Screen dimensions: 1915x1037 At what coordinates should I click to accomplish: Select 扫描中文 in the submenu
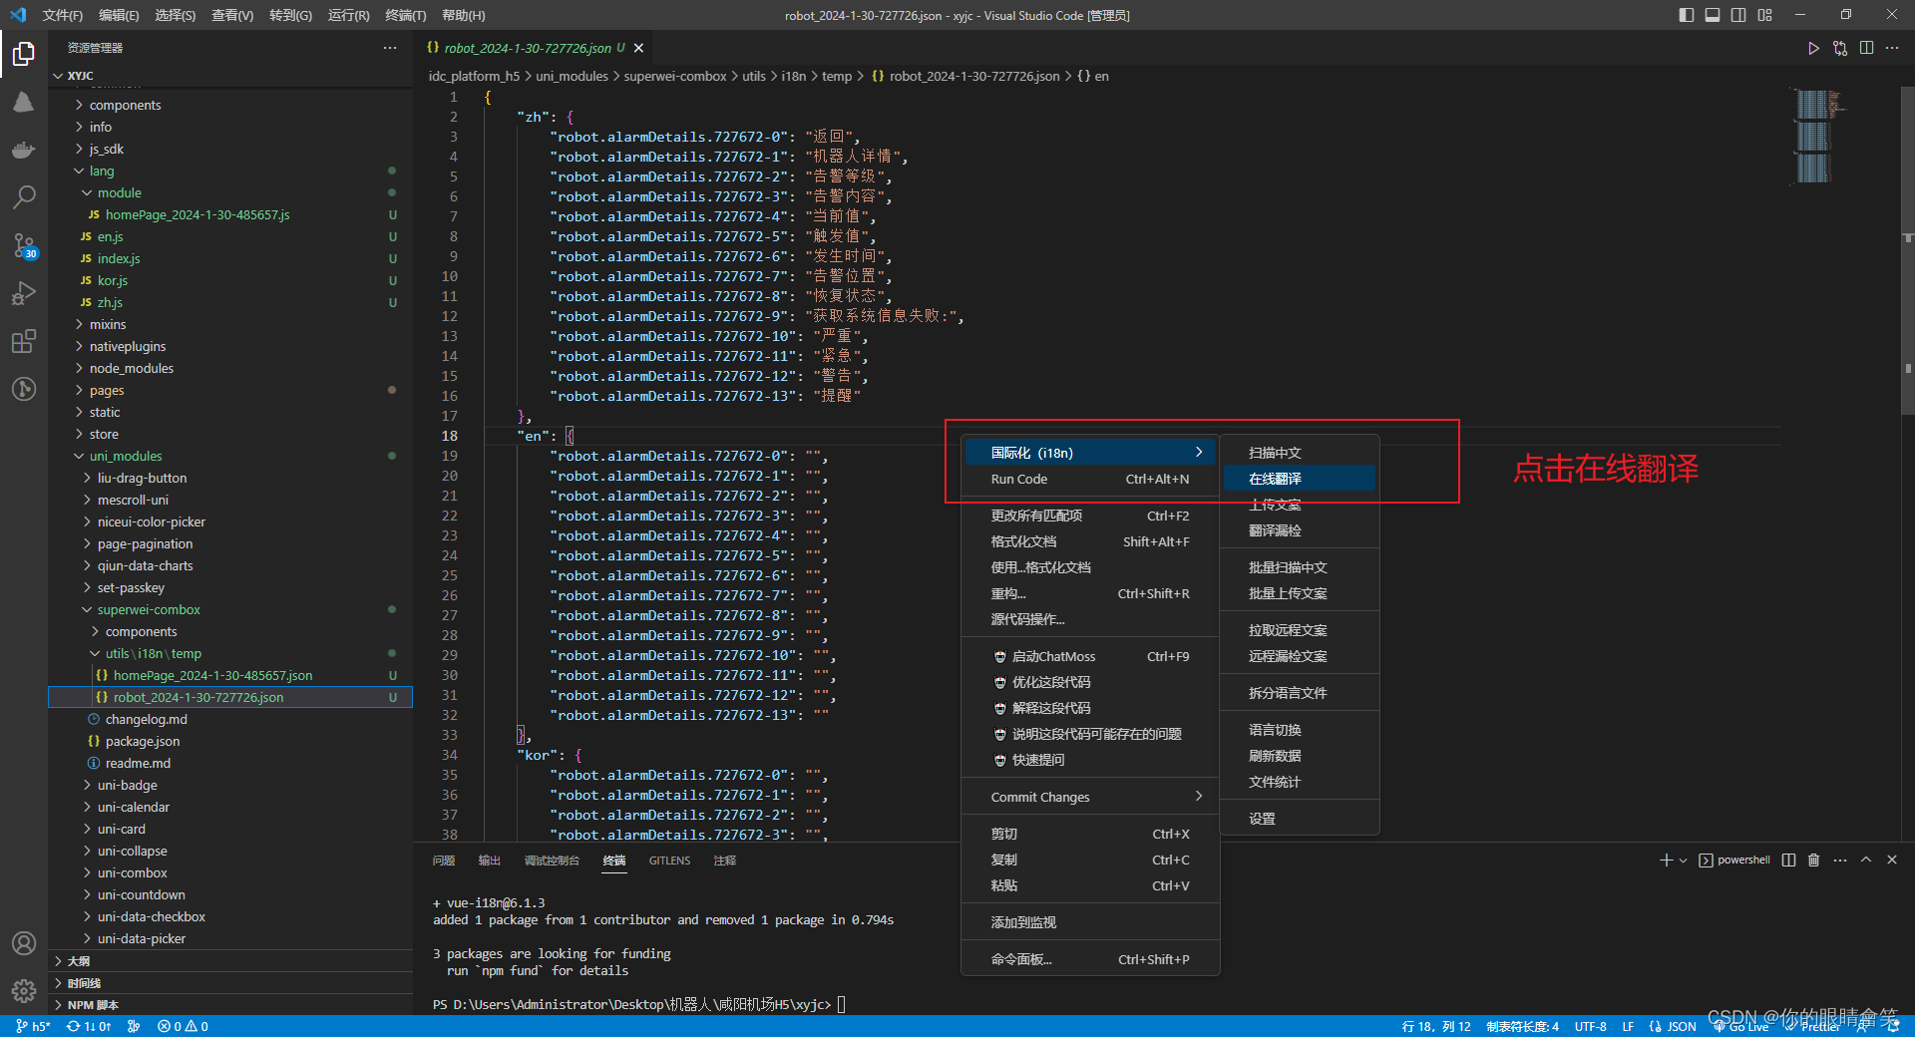(1299, 453)
